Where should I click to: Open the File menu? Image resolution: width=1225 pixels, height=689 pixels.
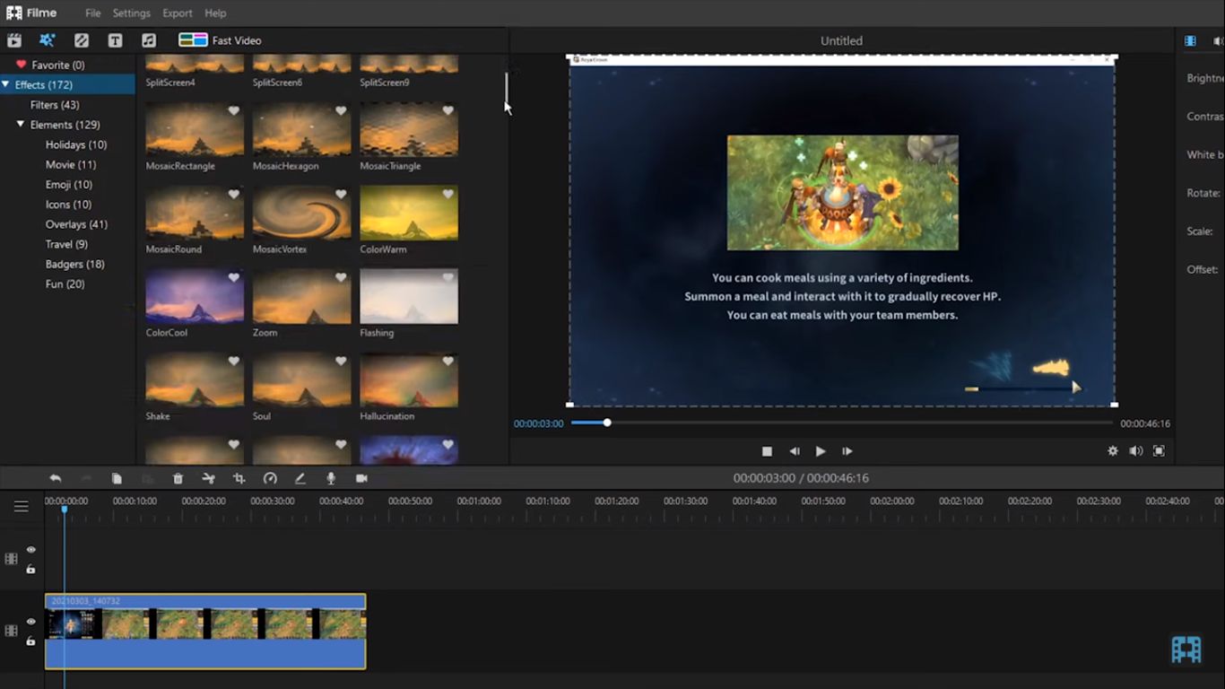click(x=93, y=13)
